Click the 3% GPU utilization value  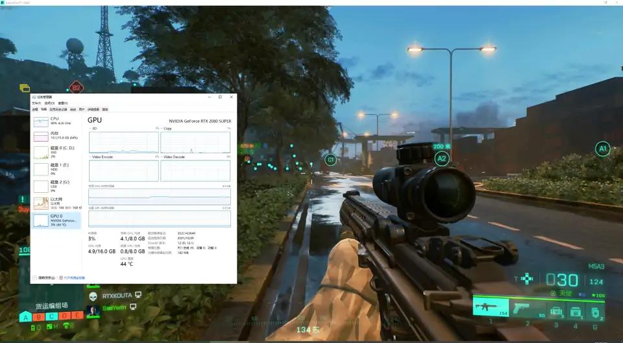pyautogui.click(x=92, y=239)
